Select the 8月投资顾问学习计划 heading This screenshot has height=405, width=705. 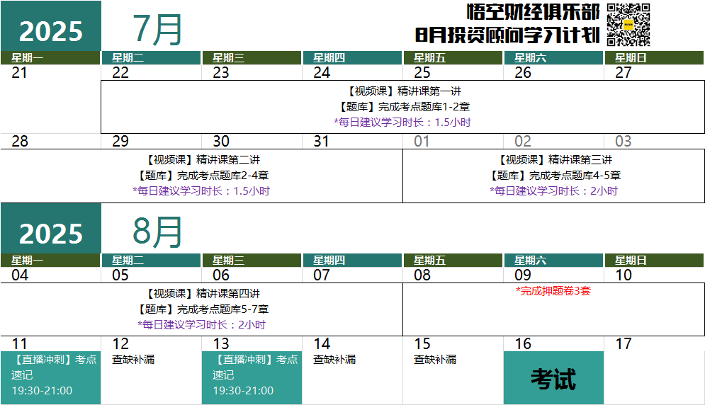coord(507,35)
